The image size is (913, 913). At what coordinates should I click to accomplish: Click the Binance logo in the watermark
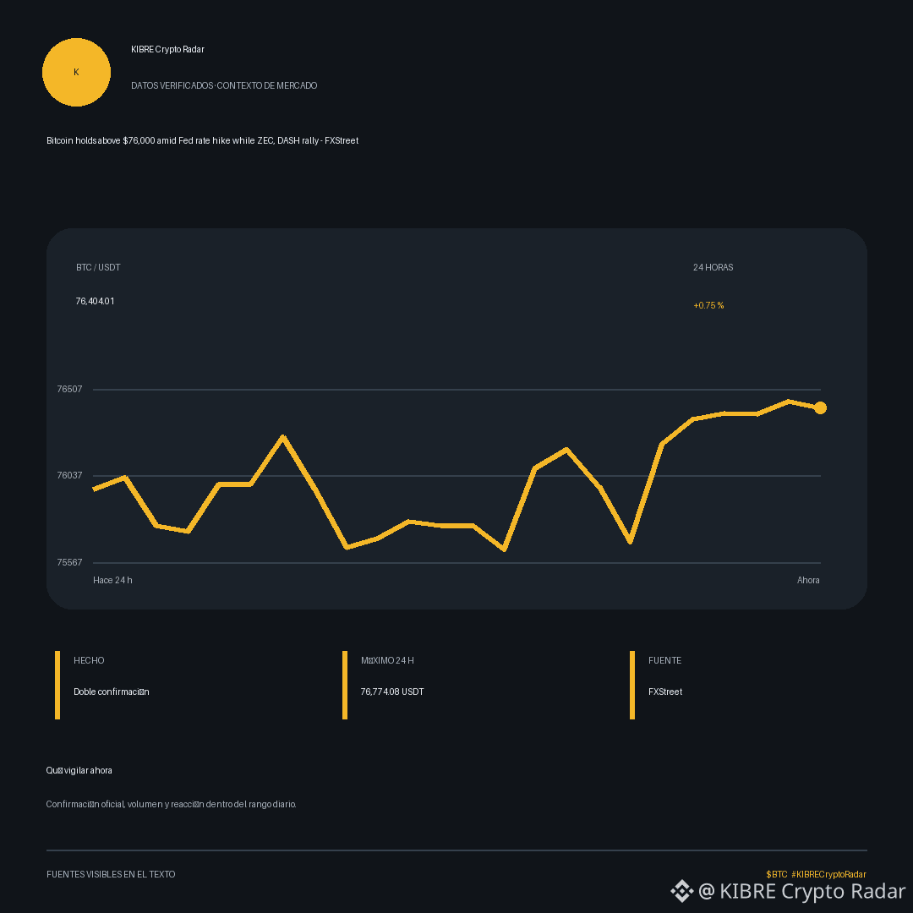[x=682, y=891]
